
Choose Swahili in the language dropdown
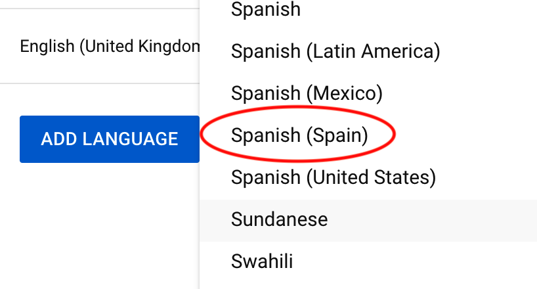point(262,261)
